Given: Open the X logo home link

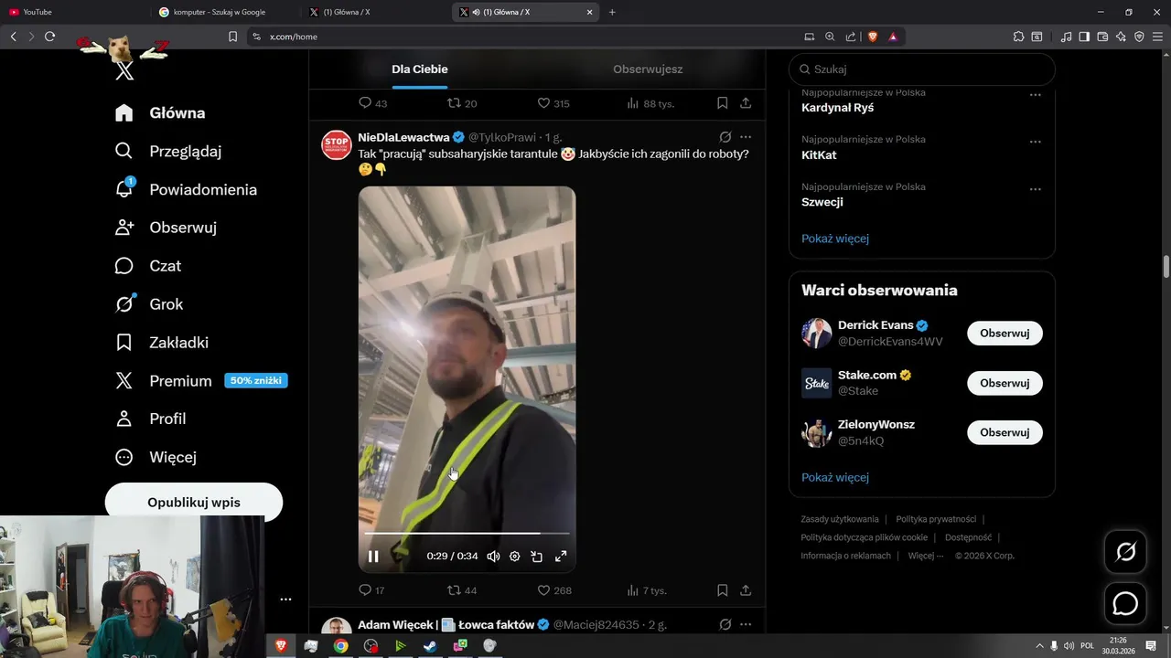Looking at the screenshot, I should 124,71.
